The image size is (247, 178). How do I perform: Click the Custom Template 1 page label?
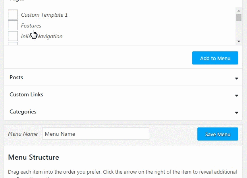tap(44, 15)
